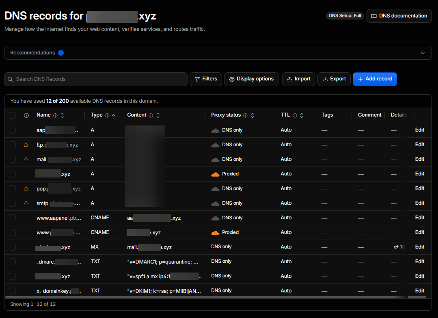This screenshot has height=318, width=438.
Task: Click the Name column info icon
Action: (x=55, y=115)
